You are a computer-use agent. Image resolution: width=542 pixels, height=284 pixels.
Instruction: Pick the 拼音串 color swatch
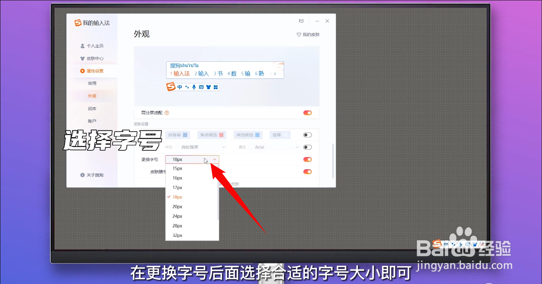click(185, 135)
